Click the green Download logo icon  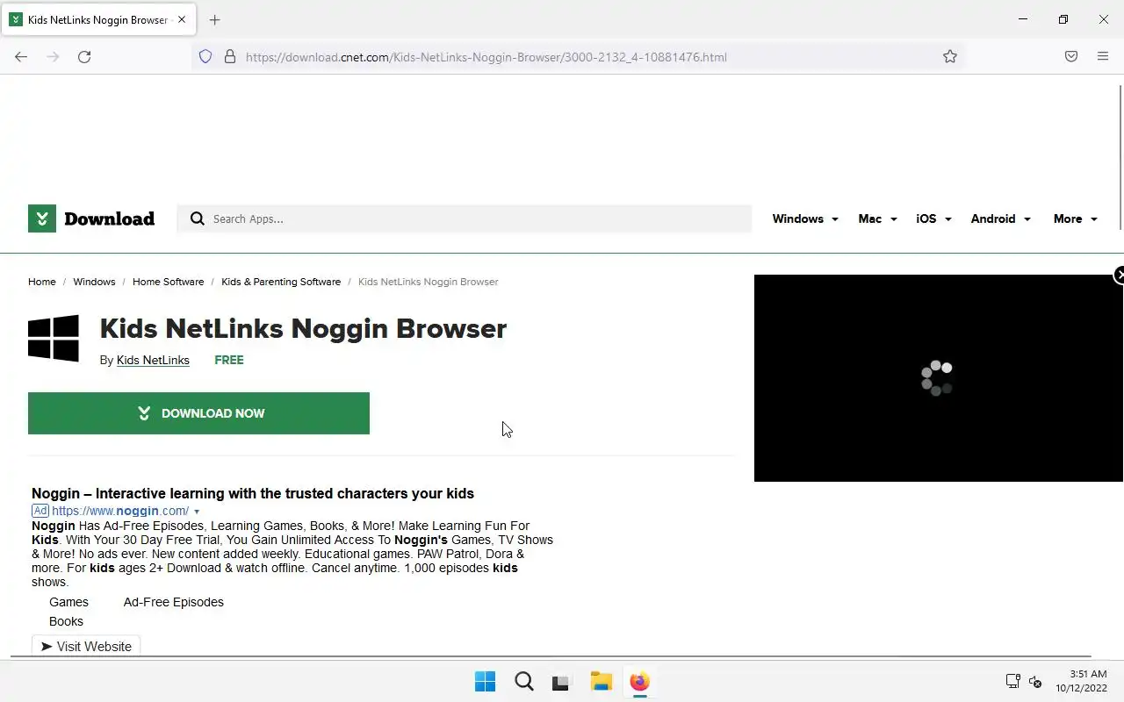(x=42, y=218)
